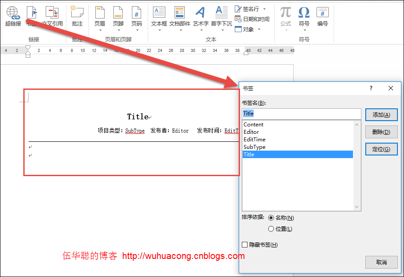This screenshot has height=277, width=404.
Task: Insert Numbering (编号)
Action: pos(323,16)
